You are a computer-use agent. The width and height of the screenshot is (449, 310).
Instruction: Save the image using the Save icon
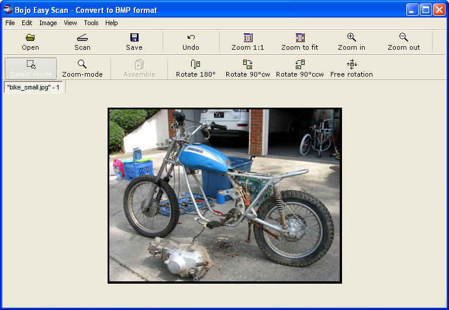134,42
